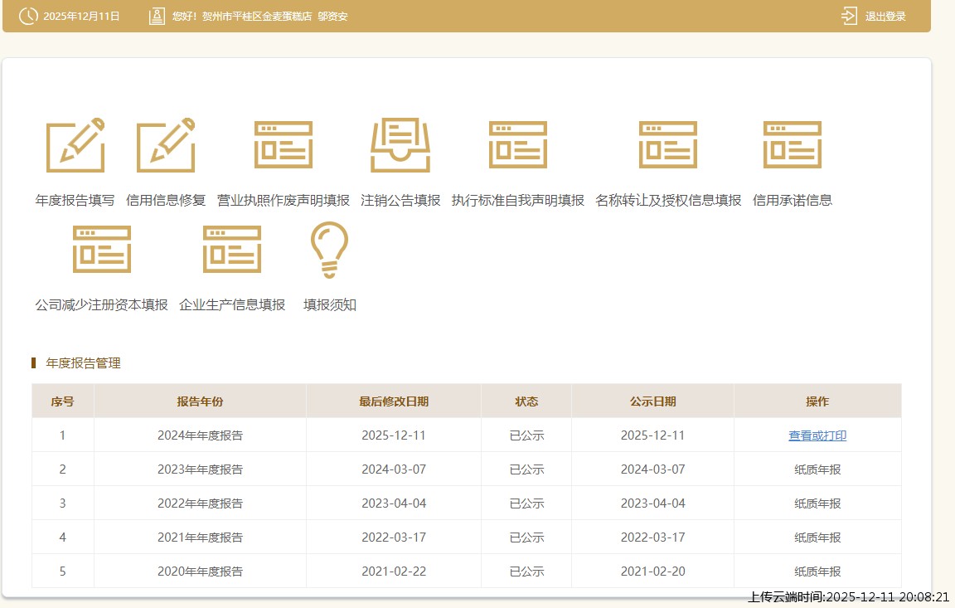Viewport: 955px width, 608px height.
Task: Open 公司减少注册资本填报 icon
Action: tap(102, 249)
